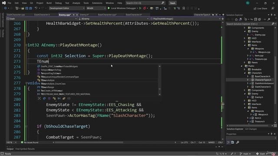Open the Analyze menu
The width and height of the screenshot is (278, 156).
tap(76, 3)
